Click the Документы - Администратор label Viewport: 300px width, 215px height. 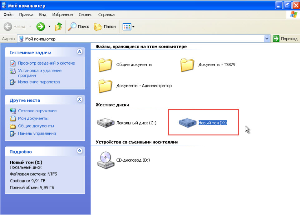click(x=144, y=86)
